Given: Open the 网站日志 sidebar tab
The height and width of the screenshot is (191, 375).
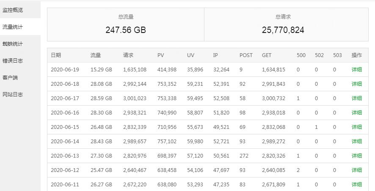Looking at the screenshot, I should point(13,94).
